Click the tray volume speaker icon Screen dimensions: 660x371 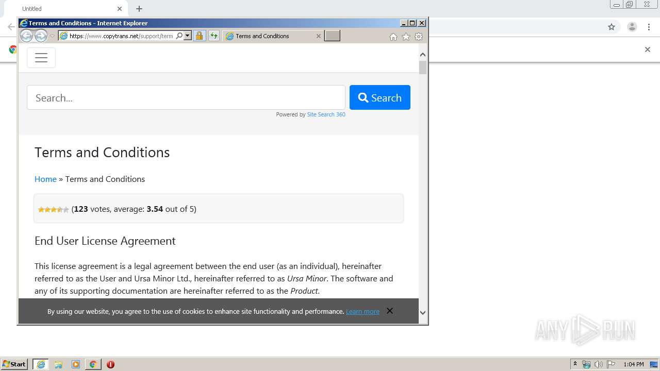598,364
